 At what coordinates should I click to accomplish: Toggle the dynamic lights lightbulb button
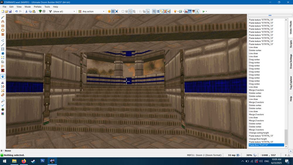click(175, 11)
